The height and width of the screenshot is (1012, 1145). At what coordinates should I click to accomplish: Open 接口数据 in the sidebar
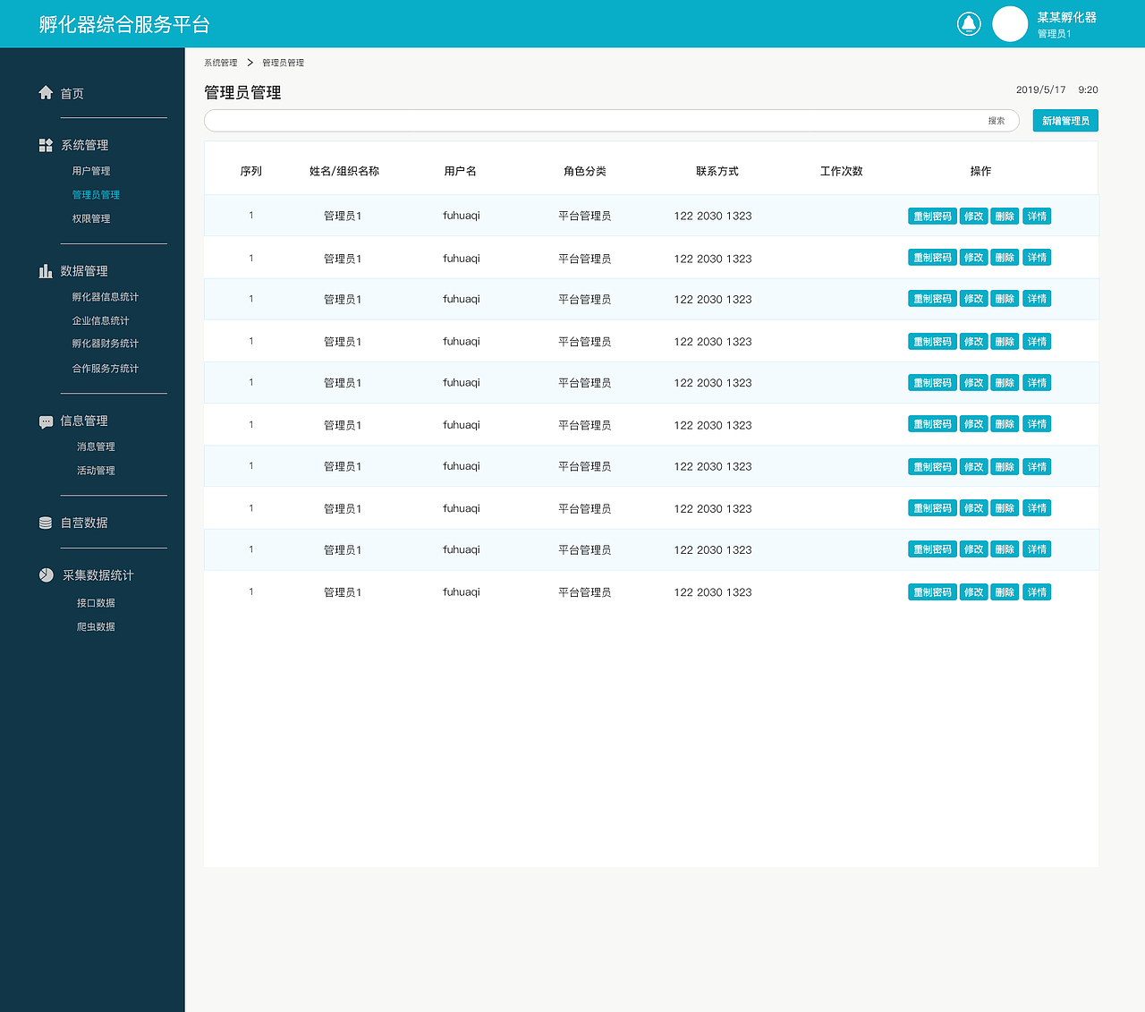[x=96, y=603]
